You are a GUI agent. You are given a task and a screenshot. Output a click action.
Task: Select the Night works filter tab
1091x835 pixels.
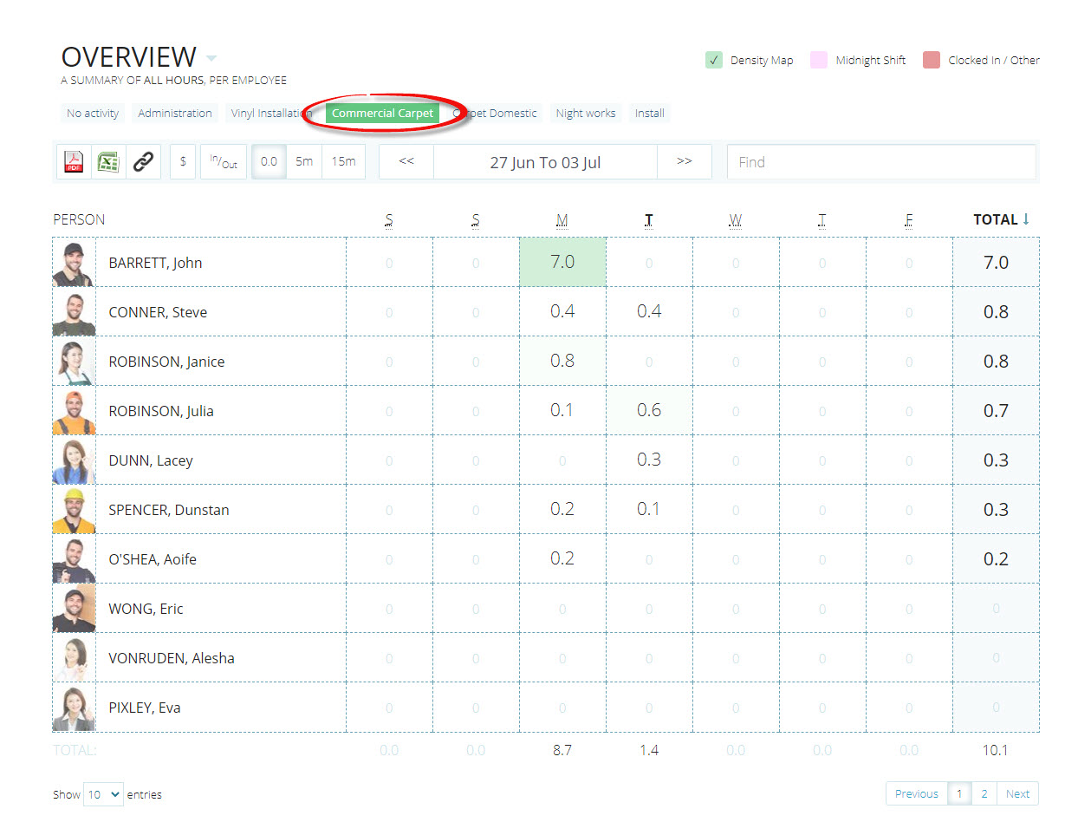tap(586, 114)
